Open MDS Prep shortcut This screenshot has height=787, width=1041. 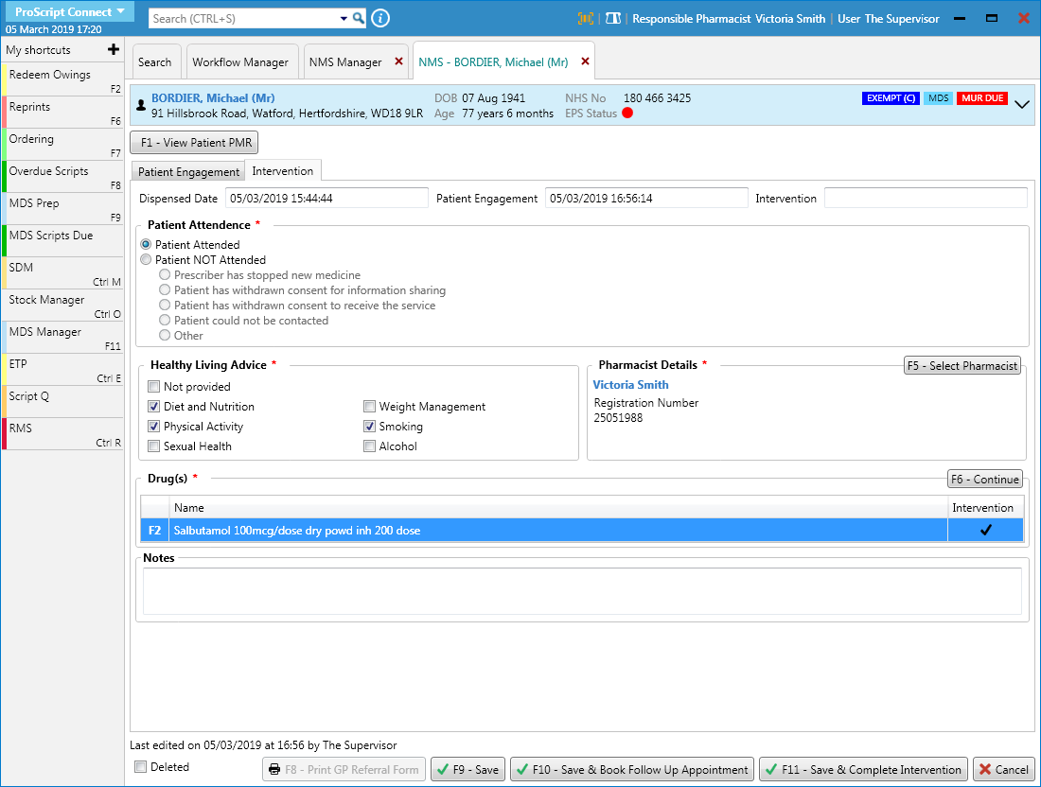63,208
